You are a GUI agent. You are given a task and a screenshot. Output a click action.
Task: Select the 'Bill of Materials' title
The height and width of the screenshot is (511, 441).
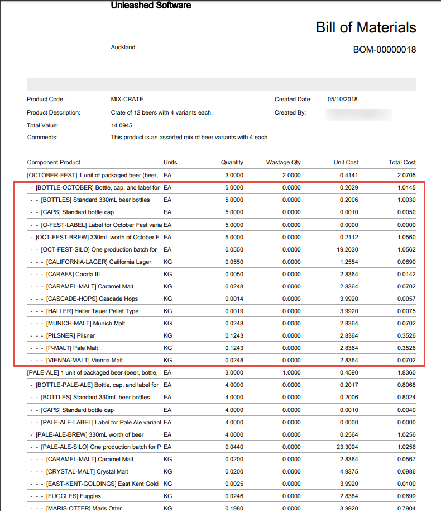tap(366, 27)
